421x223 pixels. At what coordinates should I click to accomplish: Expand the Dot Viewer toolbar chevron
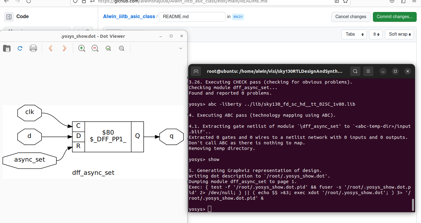(181, 48)
